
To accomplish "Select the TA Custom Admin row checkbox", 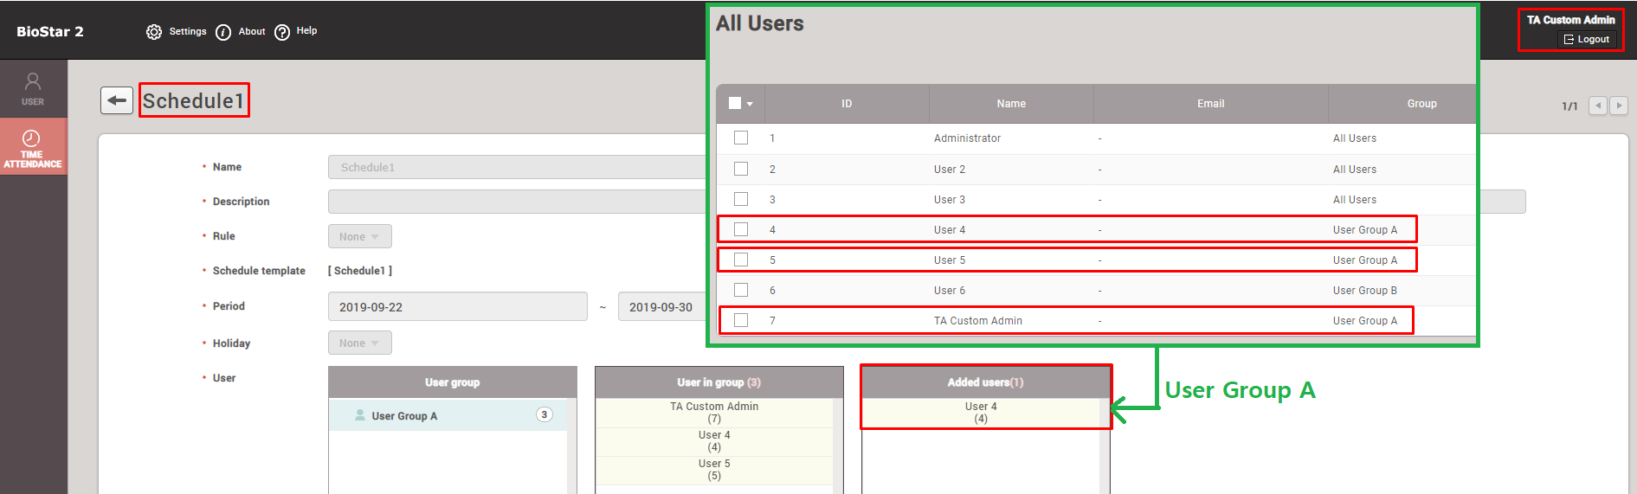I will point(741,320).
